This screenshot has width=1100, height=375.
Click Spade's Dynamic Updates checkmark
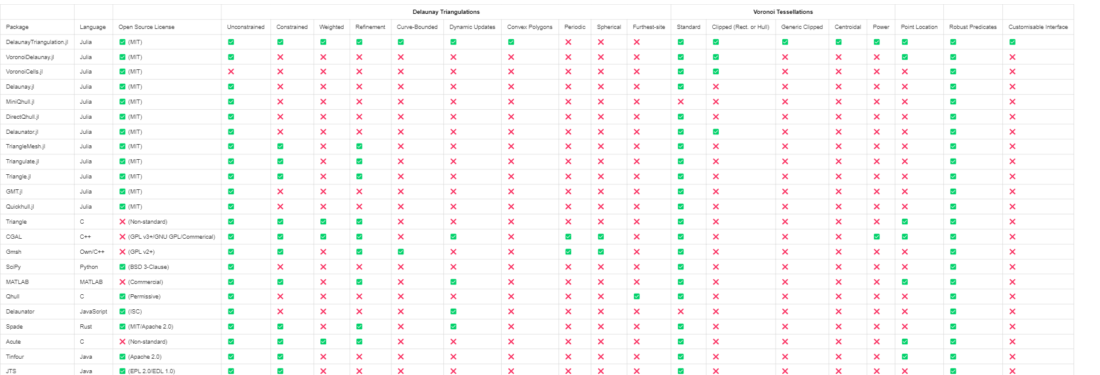pos(453,327)
